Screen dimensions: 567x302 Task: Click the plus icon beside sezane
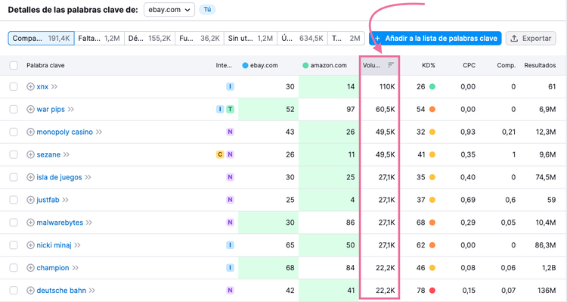(30, 154)
